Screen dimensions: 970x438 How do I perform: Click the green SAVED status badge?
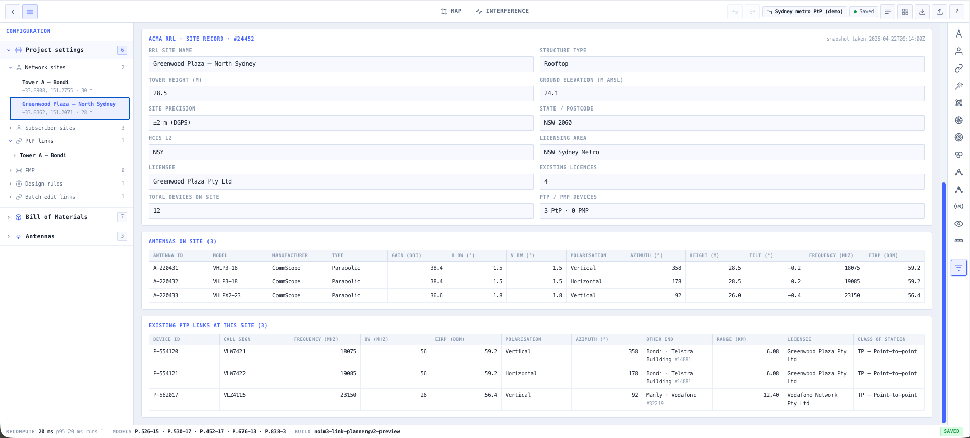point(952,432)
